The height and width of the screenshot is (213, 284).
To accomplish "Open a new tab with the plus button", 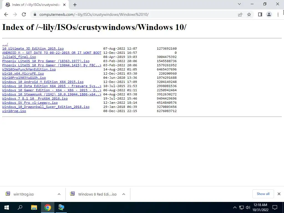I will [75, 5].
